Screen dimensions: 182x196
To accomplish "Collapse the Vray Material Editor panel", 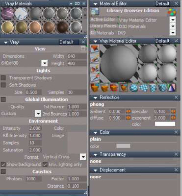I will point(95,41).
